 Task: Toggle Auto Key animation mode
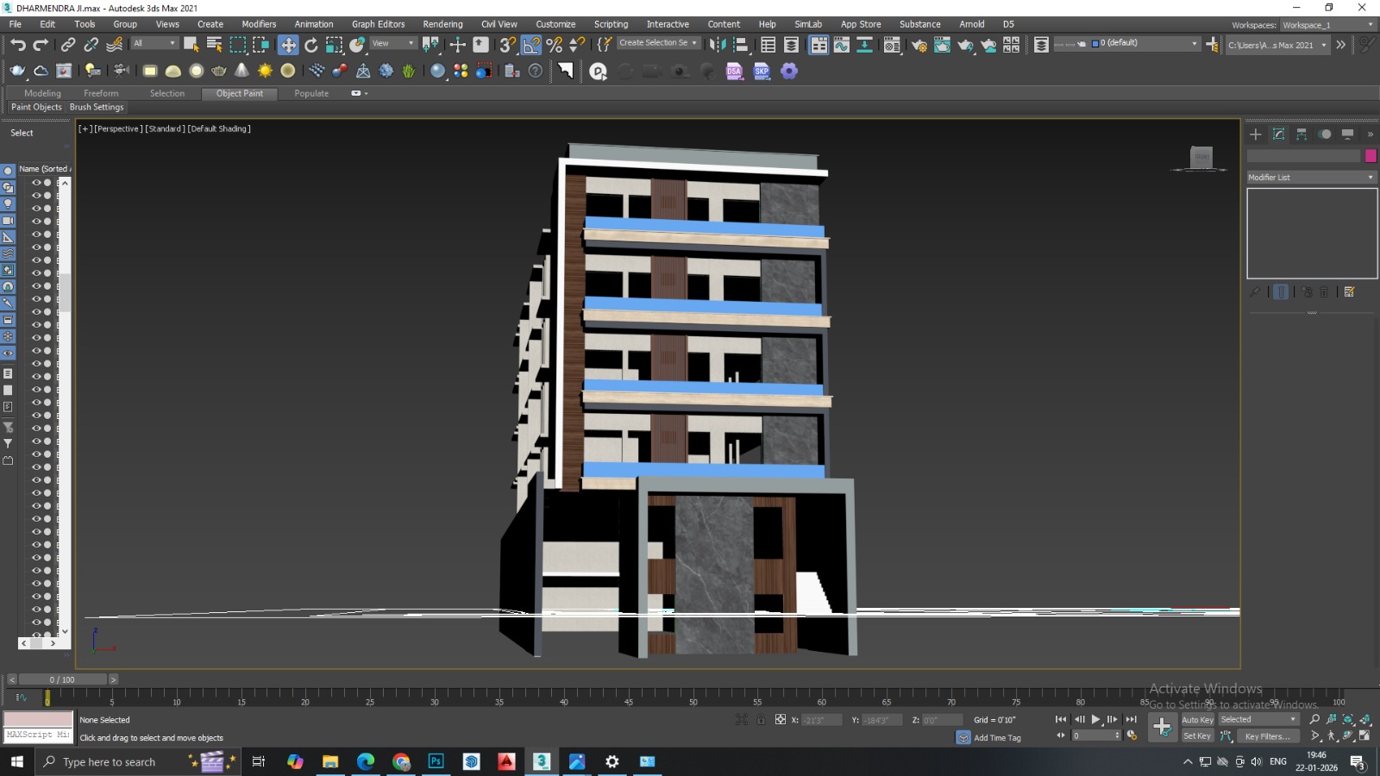[1197, 720]
